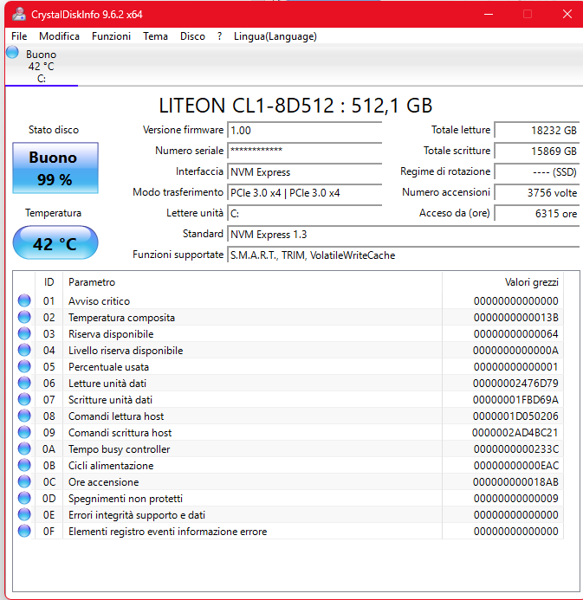Screen dimensions: 583x600
Task: Click the Valori grezzi column header
Action: (x=531, y=282)
